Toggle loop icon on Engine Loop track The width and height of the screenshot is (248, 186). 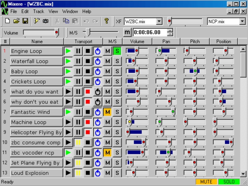[98, 51]
